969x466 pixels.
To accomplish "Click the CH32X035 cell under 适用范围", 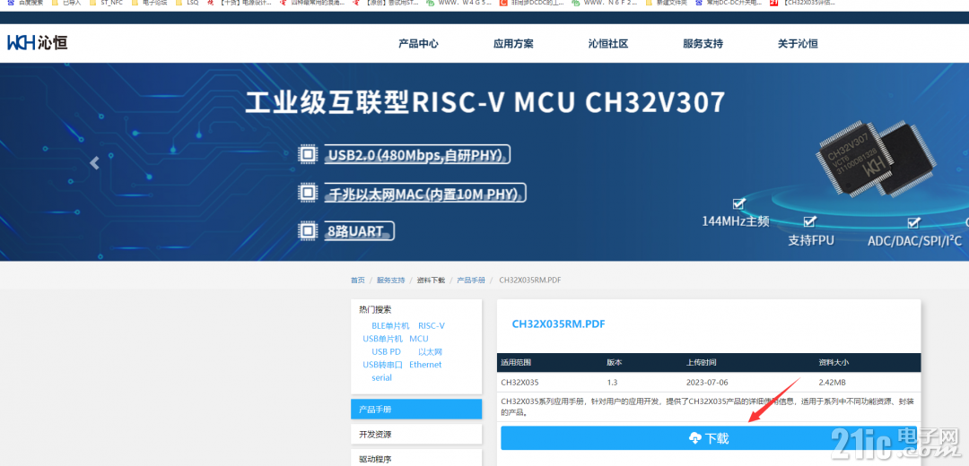I will [519, 382].
